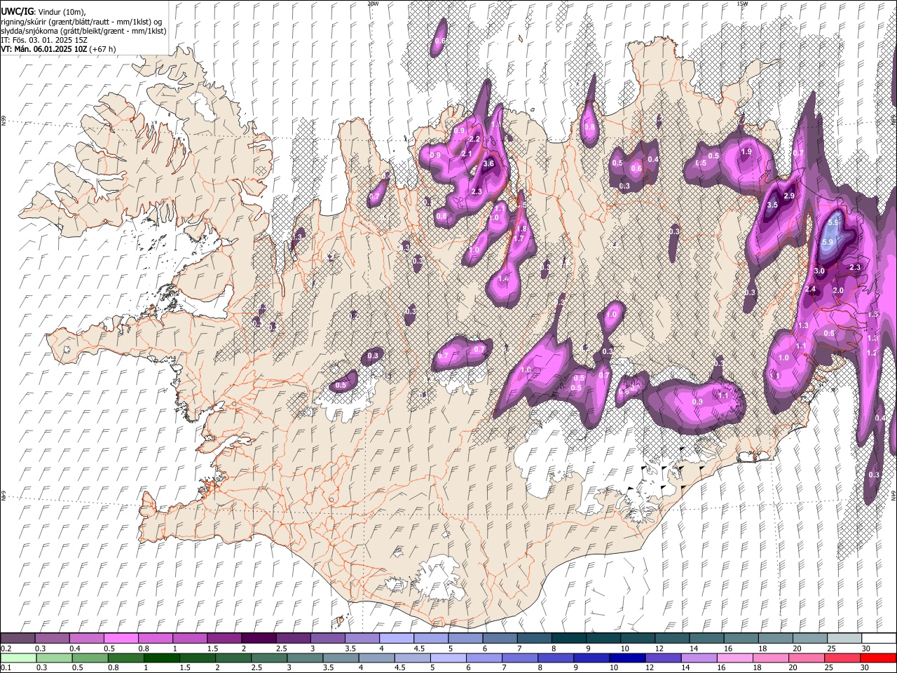
Task: Click the 'rigning/skúrir (grænt/blátt/rautt' legend description line
Action: (x=81, y=21)
